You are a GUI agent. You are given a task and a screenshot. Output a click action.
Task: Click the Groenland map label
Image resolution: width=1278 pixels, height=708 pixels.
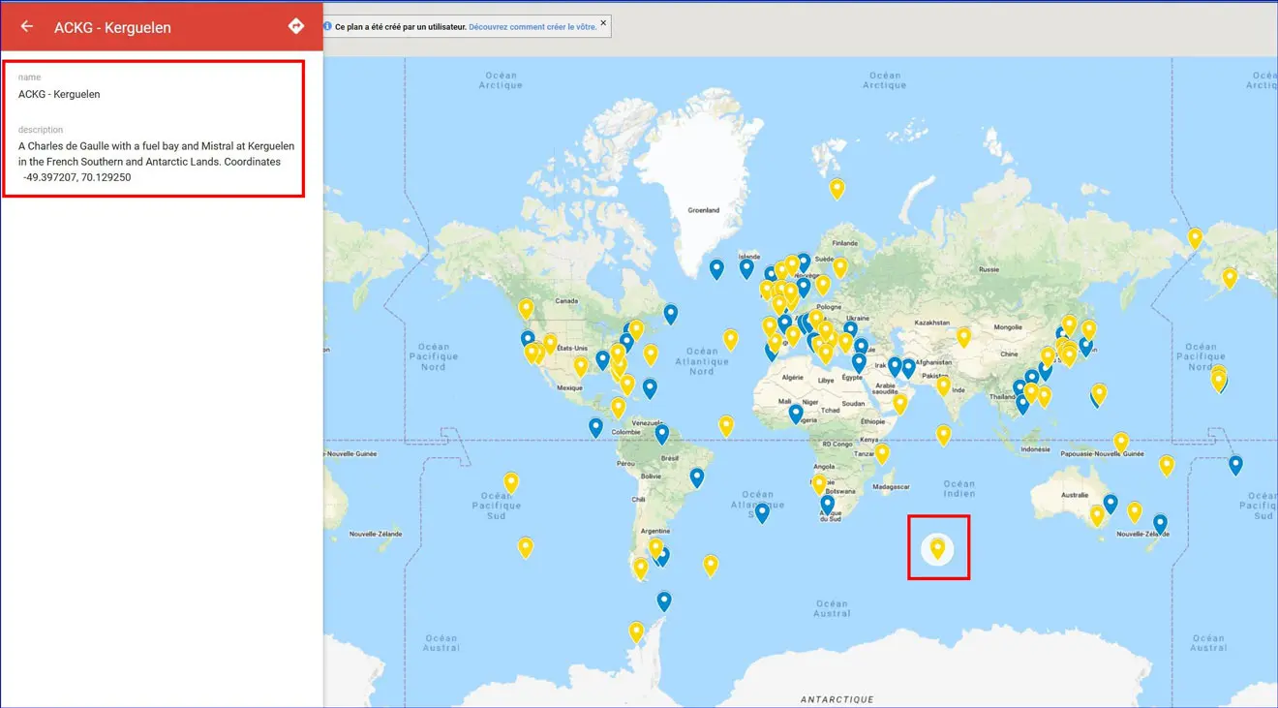pos(704,210)
